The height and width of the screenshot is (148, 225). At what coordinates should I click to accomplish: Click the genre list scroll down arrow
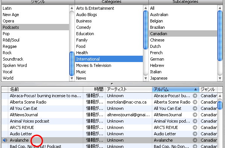coord(72,78)
